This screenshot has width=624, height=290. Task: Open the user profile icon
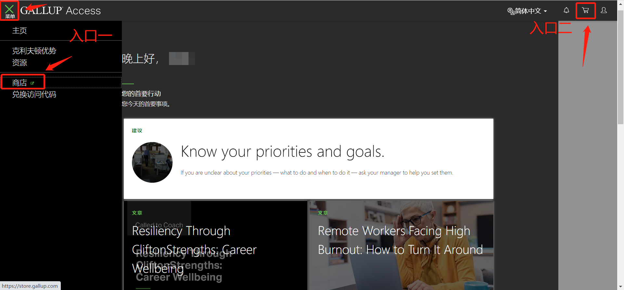point(604,10)
